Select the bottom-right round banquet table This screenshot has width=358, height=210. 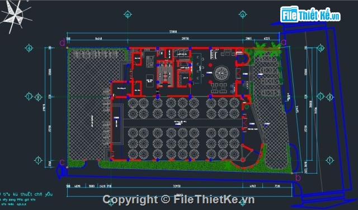tap(234, 154)
